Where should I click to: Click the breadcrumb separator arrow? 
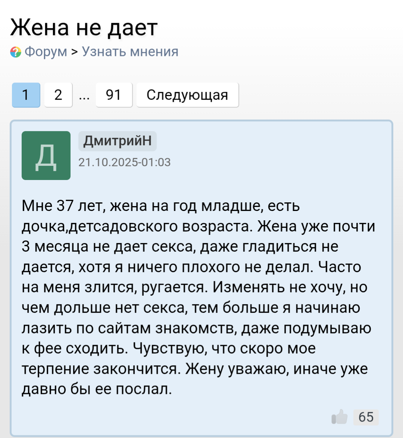[x=74, y=52]
